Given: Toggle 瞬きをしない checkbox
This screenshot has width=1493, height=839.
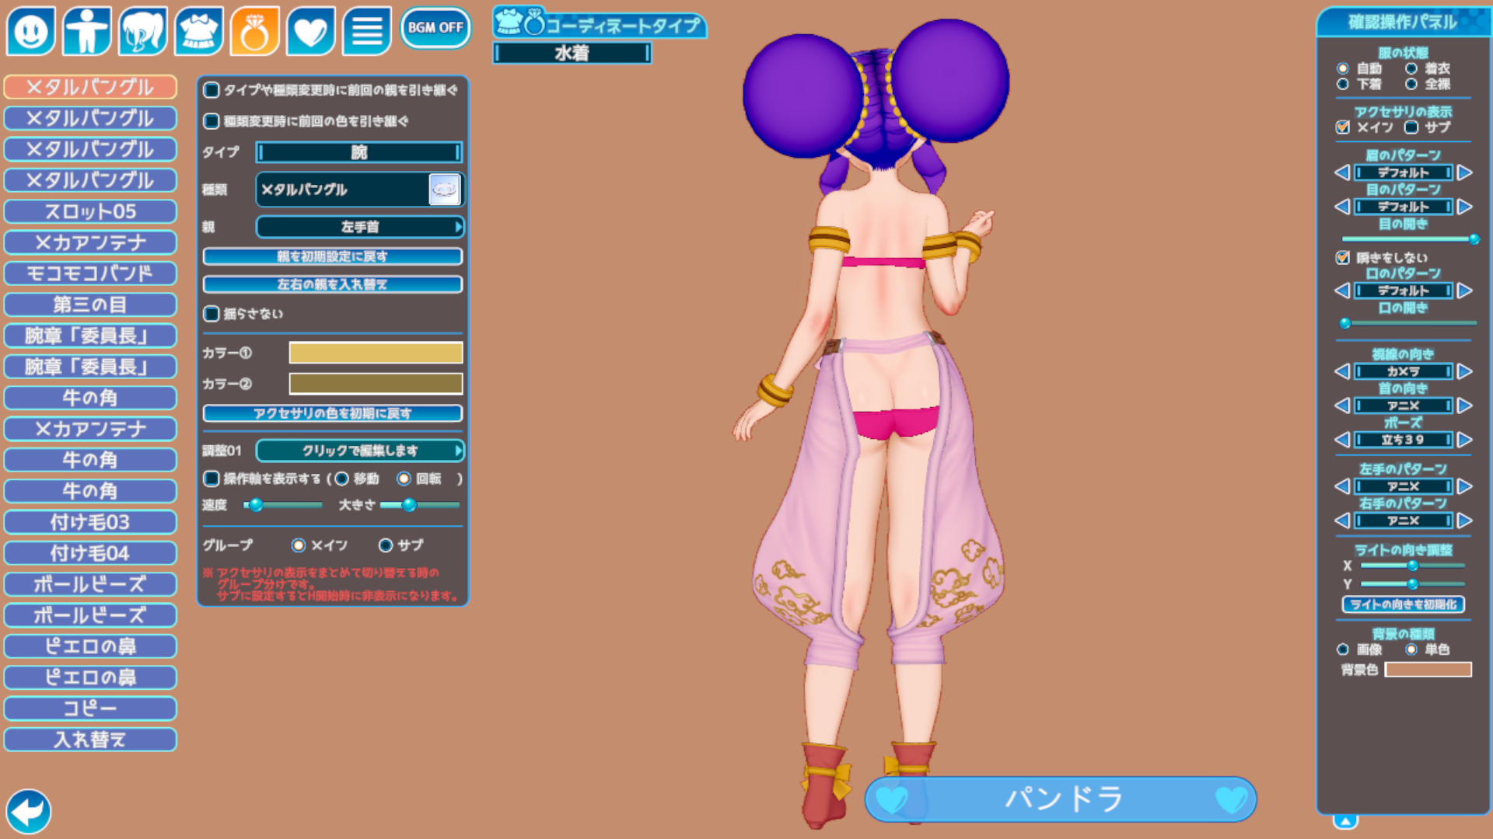Looking at the screenshot, I should [1343, 258].
